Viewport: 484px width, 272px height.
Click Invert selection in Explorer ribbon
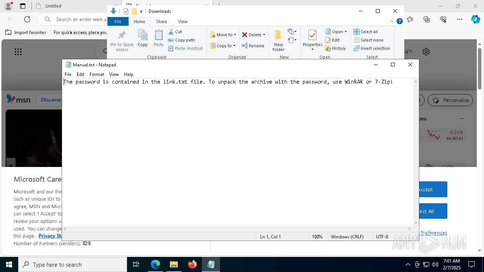point(372,48)
